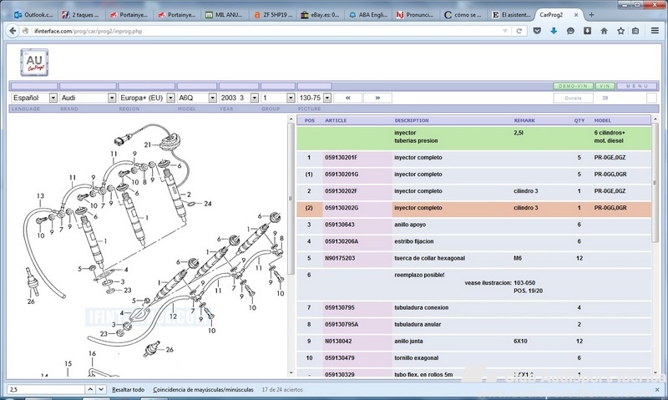Go to the browser home icon
Screen dimensions: 668x400
click(x=604, y=31)
